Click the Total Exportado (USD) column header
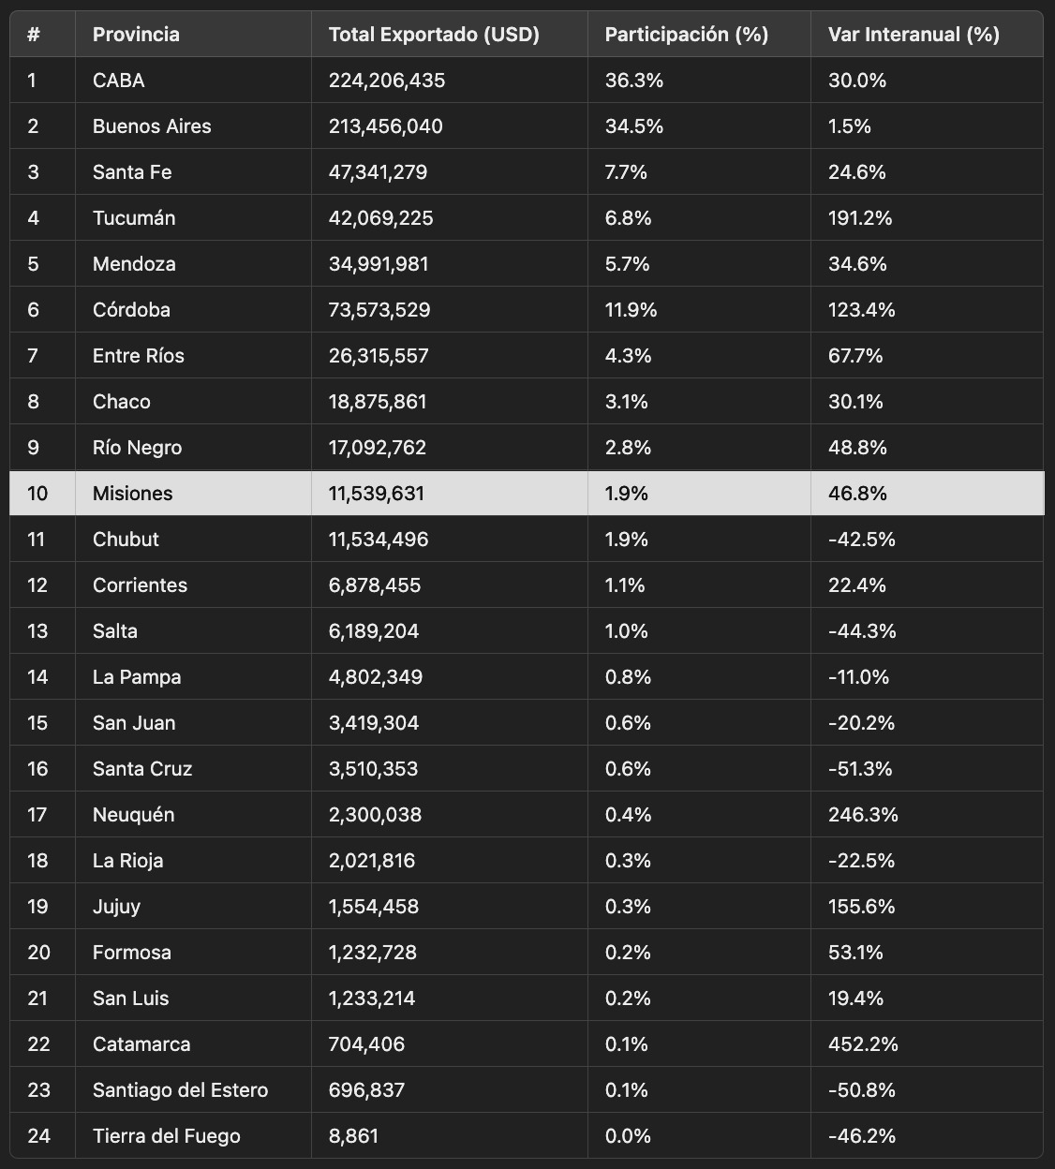The image size is (1055, 1169). 434,35
